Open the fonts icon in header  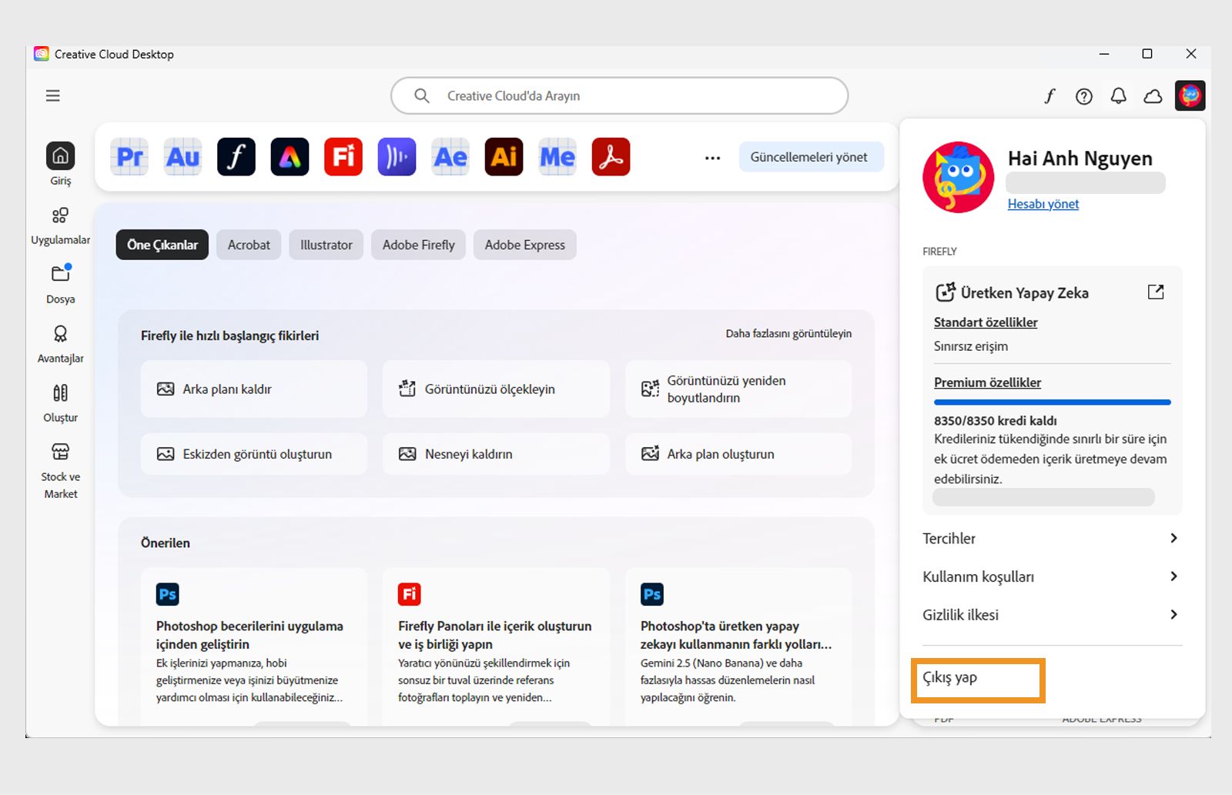[x=1050, y=96]
